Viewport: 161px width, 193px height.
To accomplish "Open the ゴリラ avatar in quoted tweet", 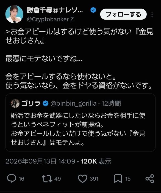I will click(15, 103).
